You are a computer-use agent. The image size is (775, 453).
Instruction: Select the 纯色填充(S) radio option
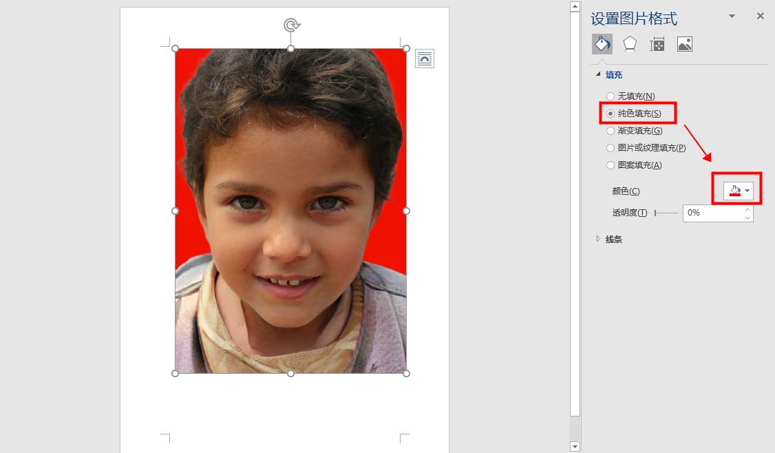[x=634, y=113]
